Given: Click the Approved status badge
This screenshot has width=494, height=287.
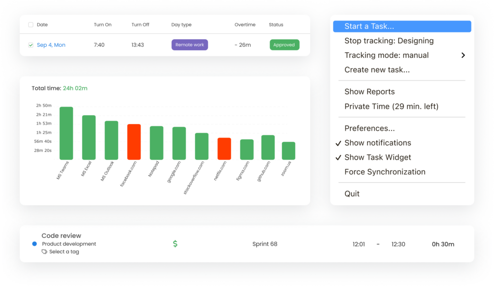Looking at the screenshot, I should click(284, 45).
